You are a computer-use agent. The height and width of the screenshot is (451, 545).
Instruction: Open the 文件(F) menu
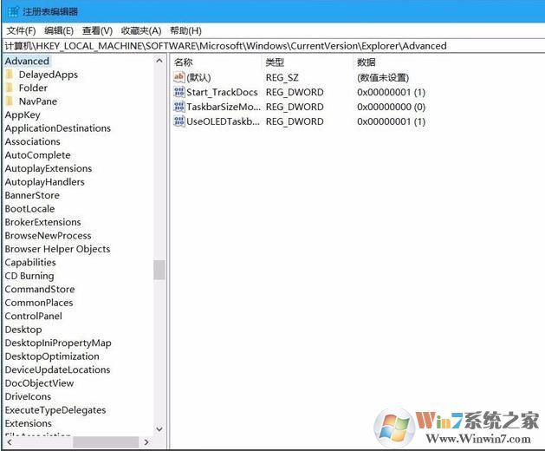pyautogui.click(x=21, y=30)
